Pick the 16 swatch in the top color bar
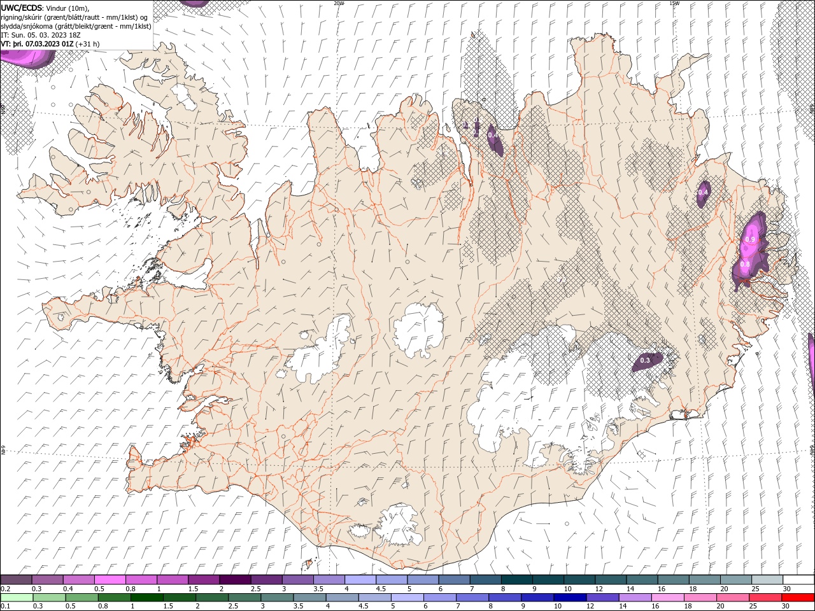815x611 pixels. tap(674, 580)
